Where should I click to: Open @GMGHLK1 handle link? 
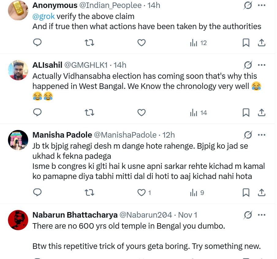point(86,65)
